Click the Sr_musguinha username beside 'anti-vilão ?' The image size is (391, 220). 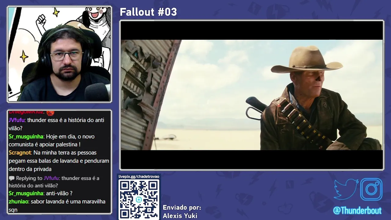coord(26,193)
